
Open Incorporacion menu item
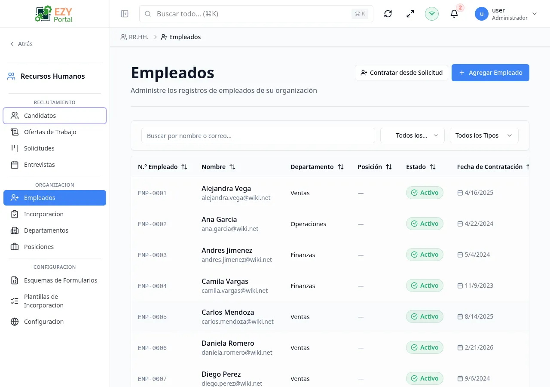(x=55, y=214)
